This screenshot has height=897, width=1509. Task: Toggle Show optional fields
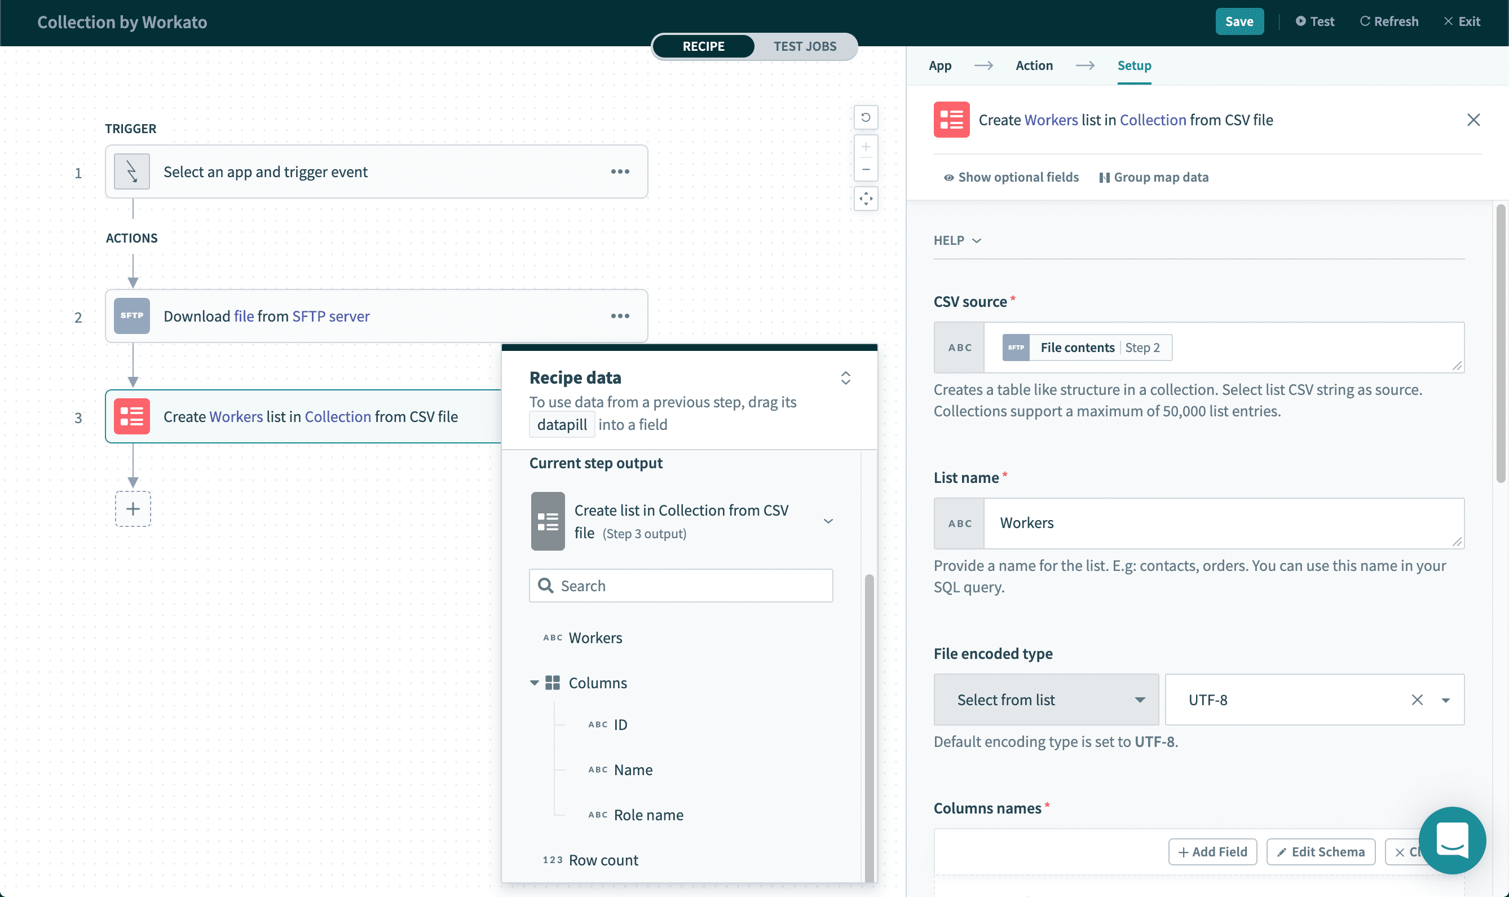[1011, 177]
